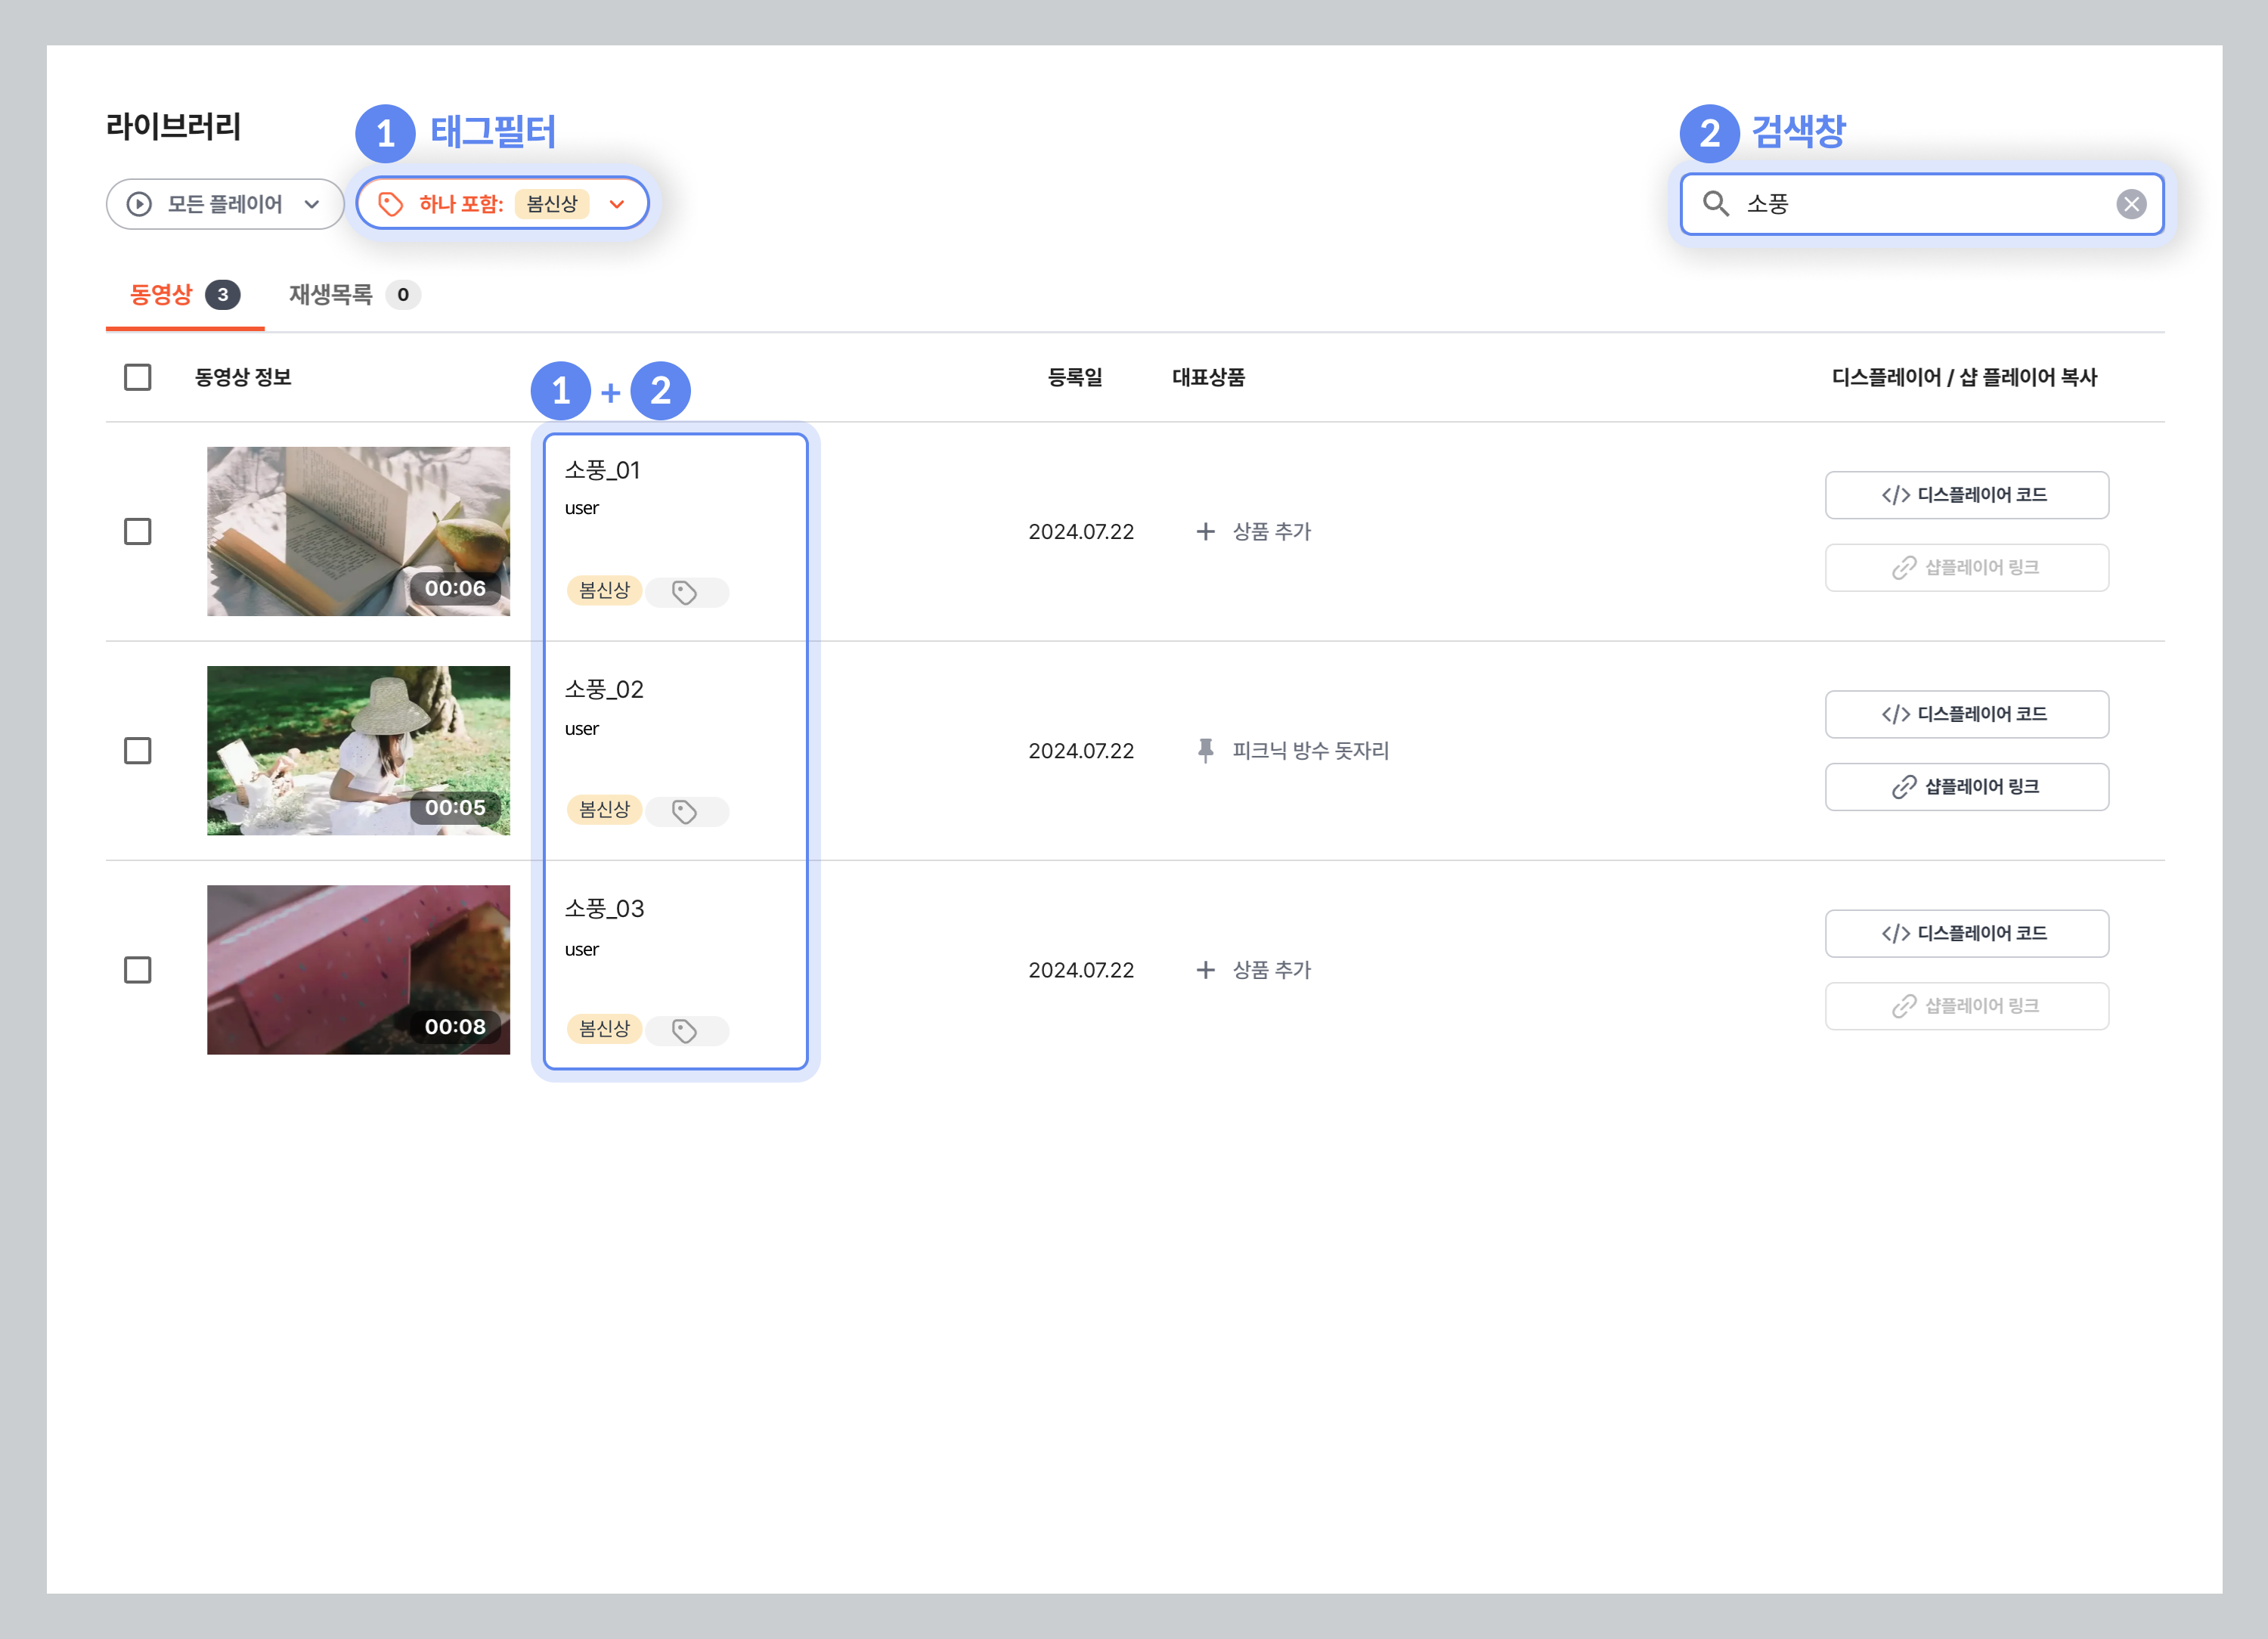2268x1639 pixels.
Task: Clear the search field with X icon
Action: pos(2131,204)
